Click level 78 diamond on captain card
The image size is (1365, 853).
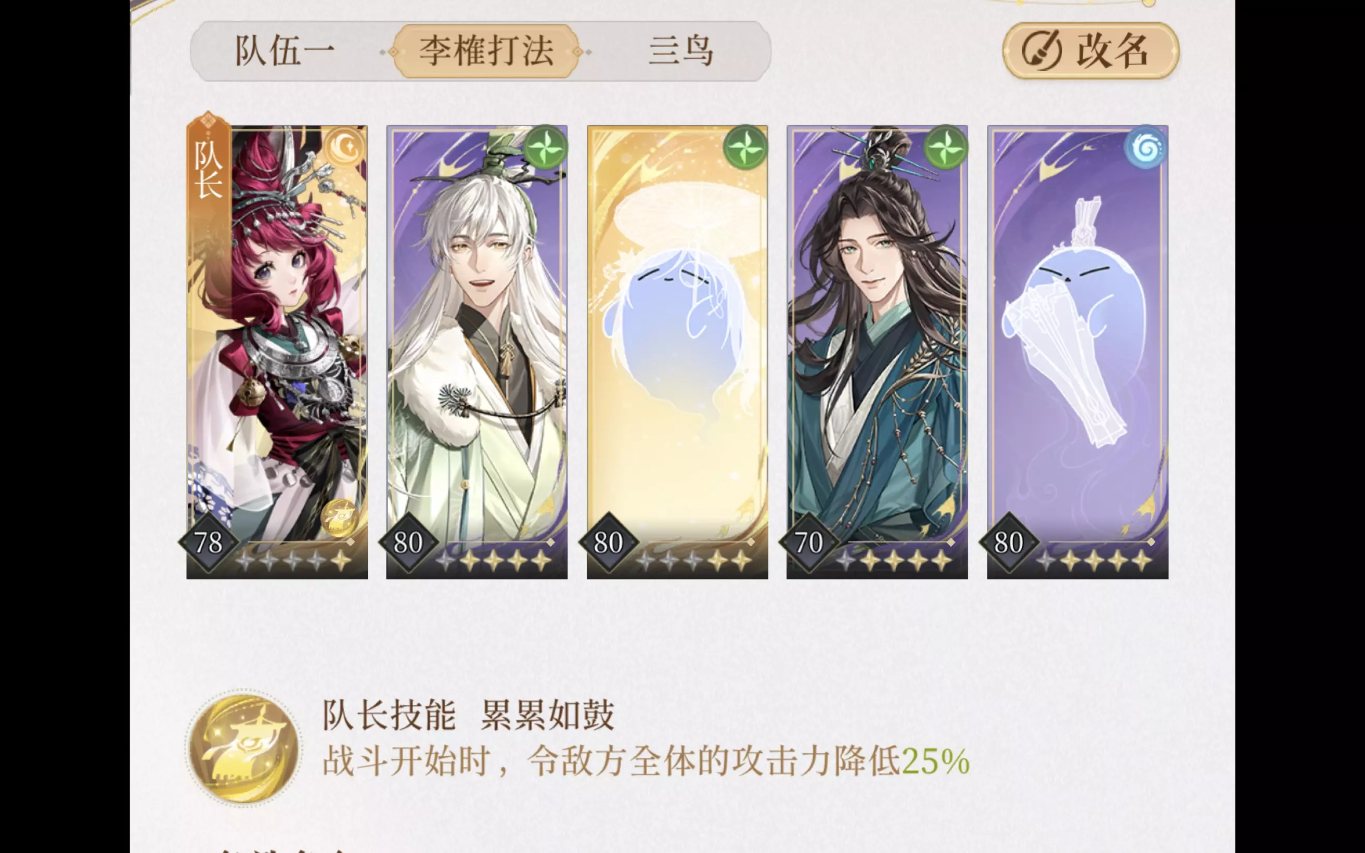[x=209, y=542]
